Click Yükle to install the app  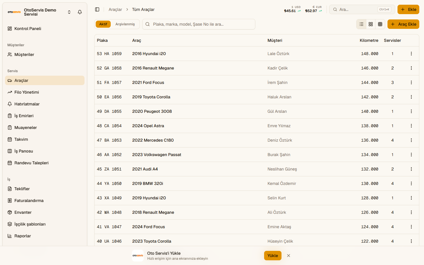(x=273, y=256)
